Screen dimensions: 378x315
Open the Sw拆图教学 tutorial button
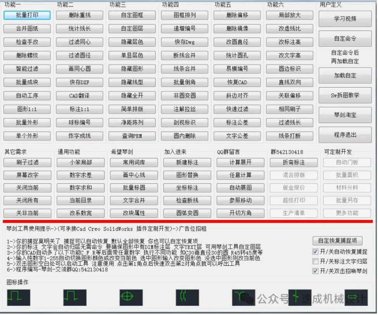point(345,95)
